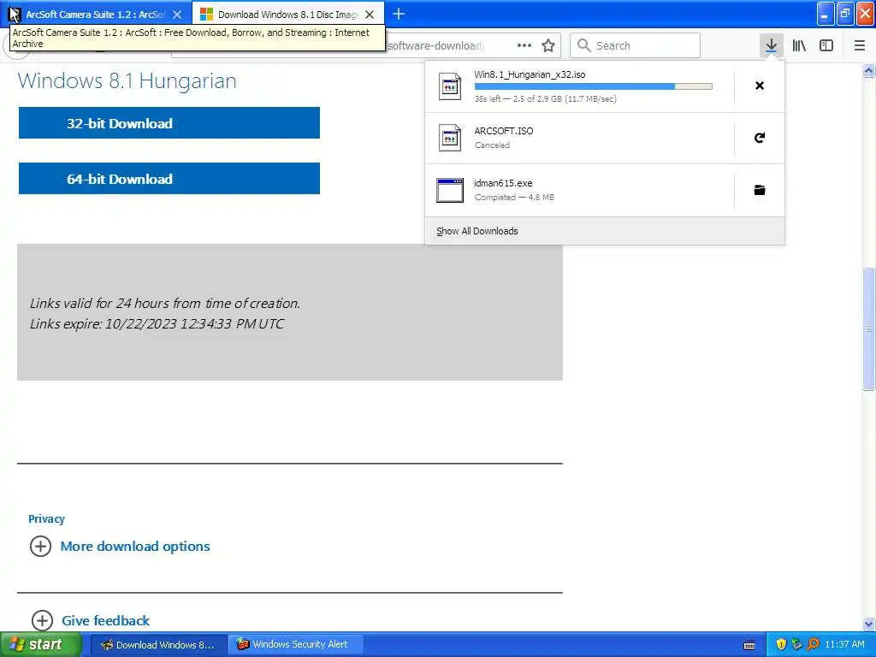Click the scrollbar down arrow

click(x=869, y=624)
